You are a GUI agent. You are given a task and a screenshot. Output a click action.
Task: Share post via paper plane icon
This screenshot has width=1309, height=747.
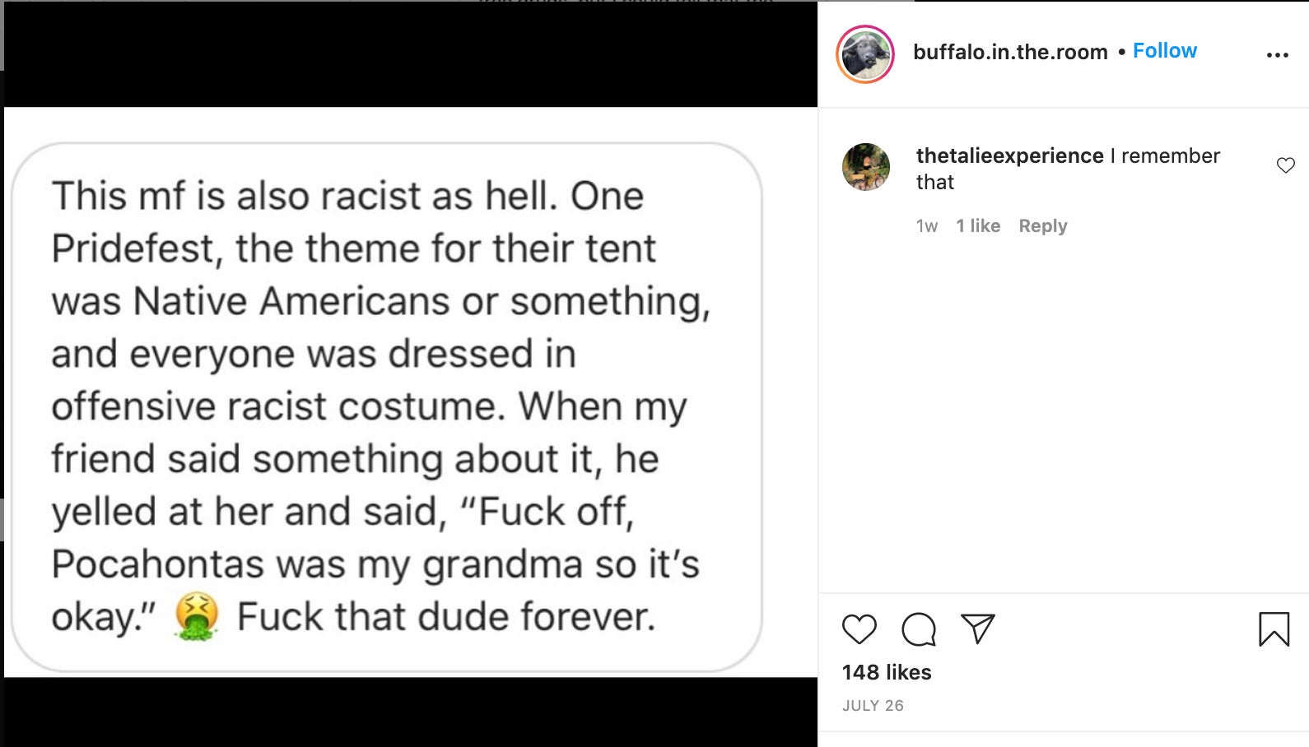978,629
